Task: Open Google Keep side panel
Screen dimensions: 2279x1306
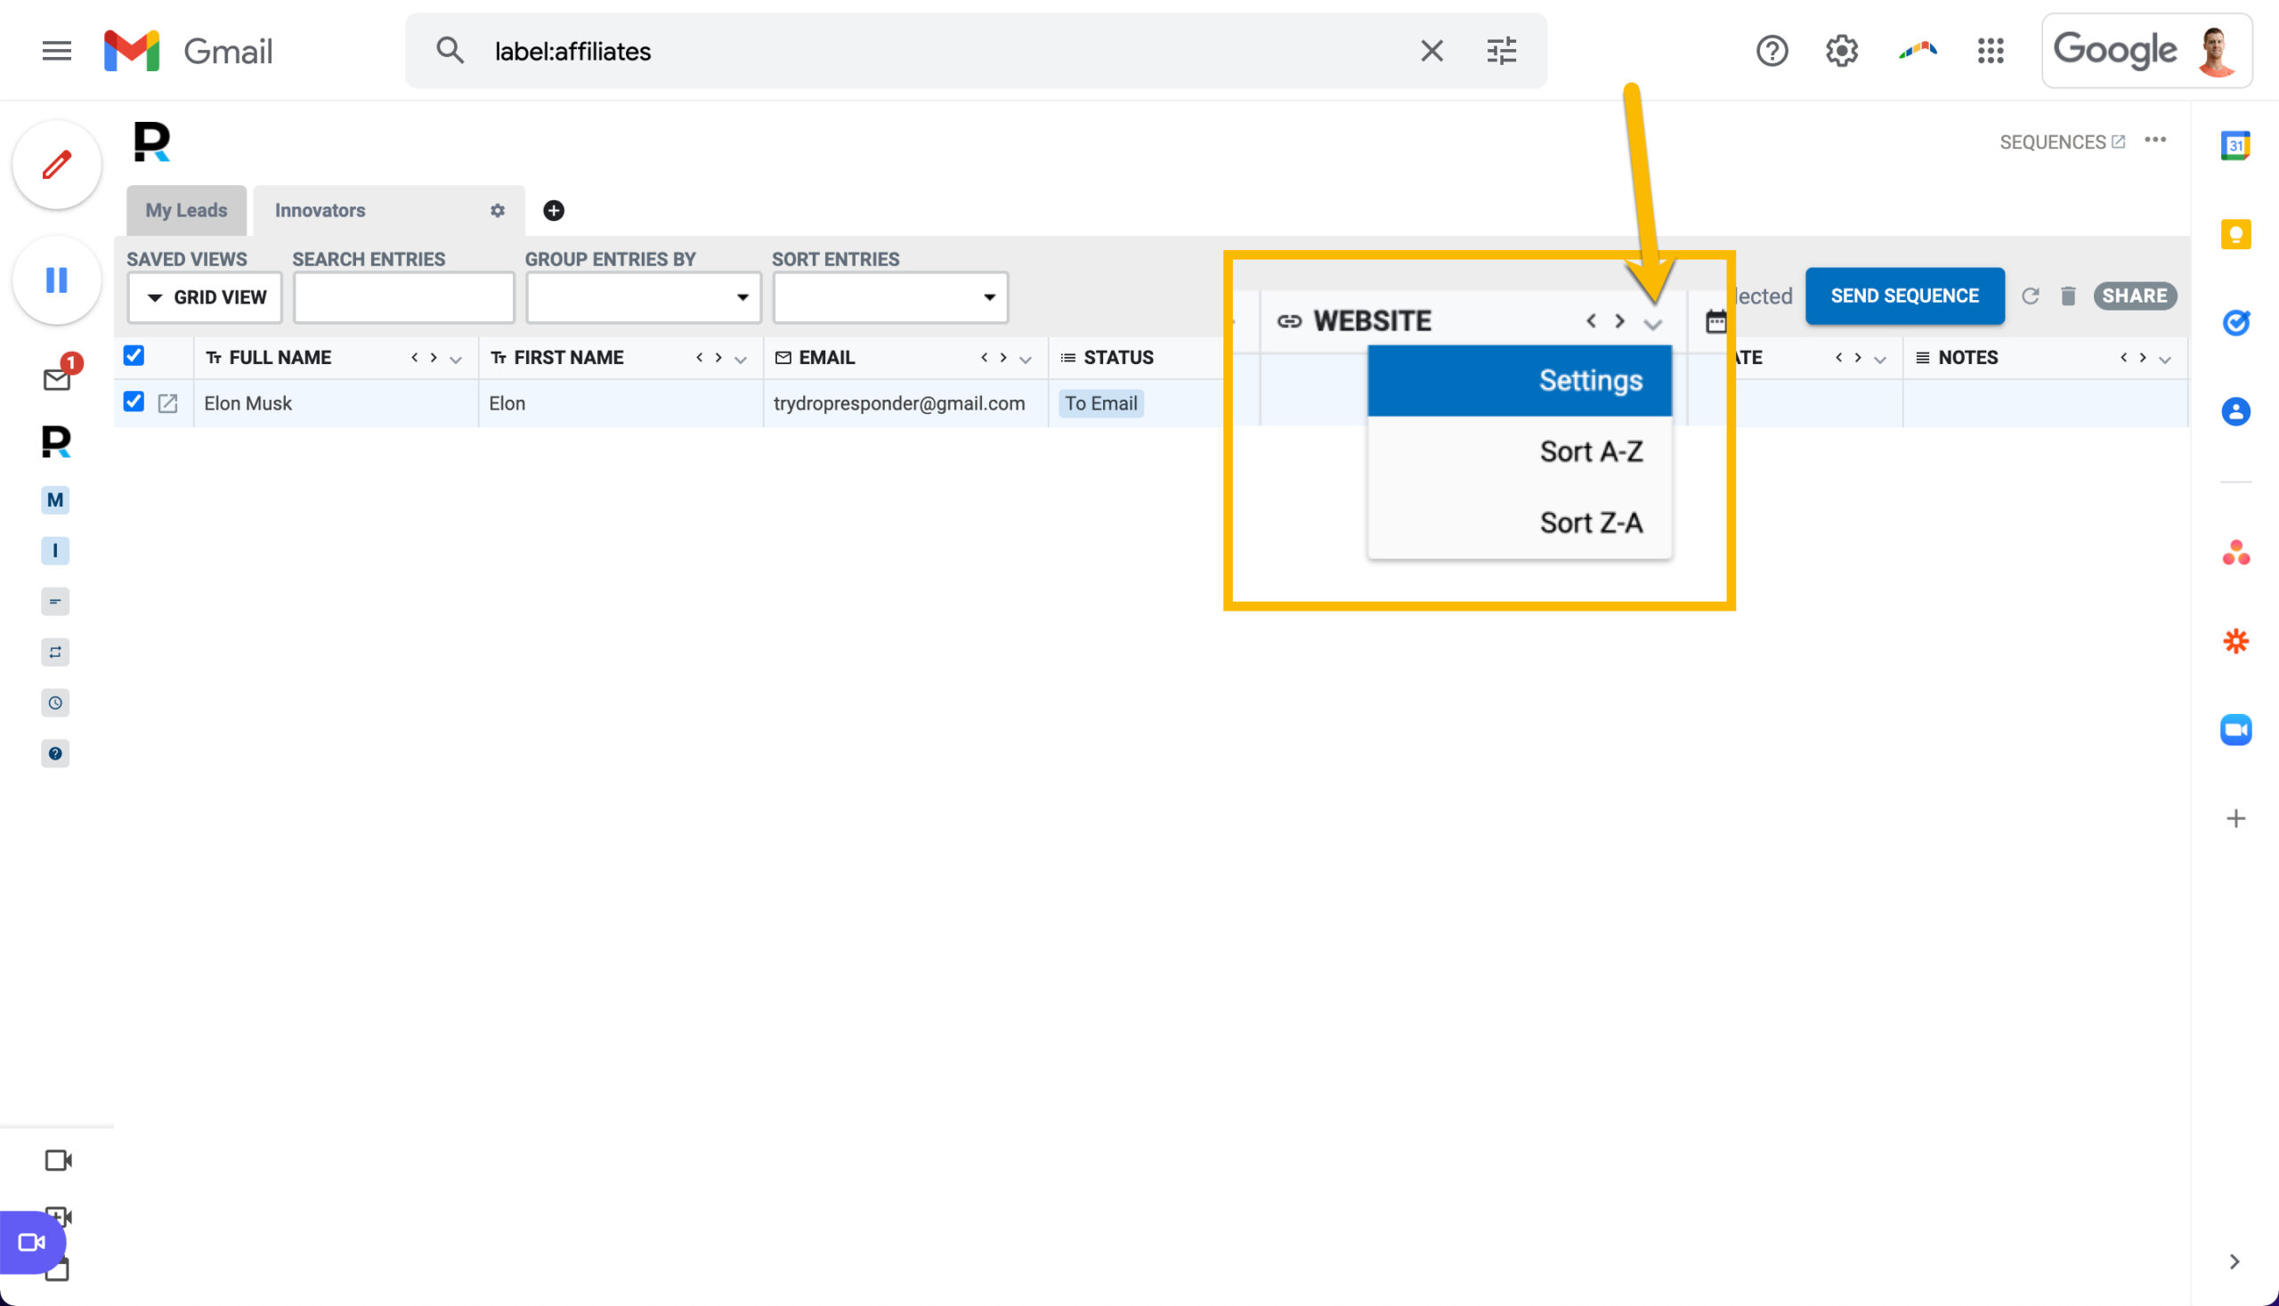Action: click(x=2235, y=234)
